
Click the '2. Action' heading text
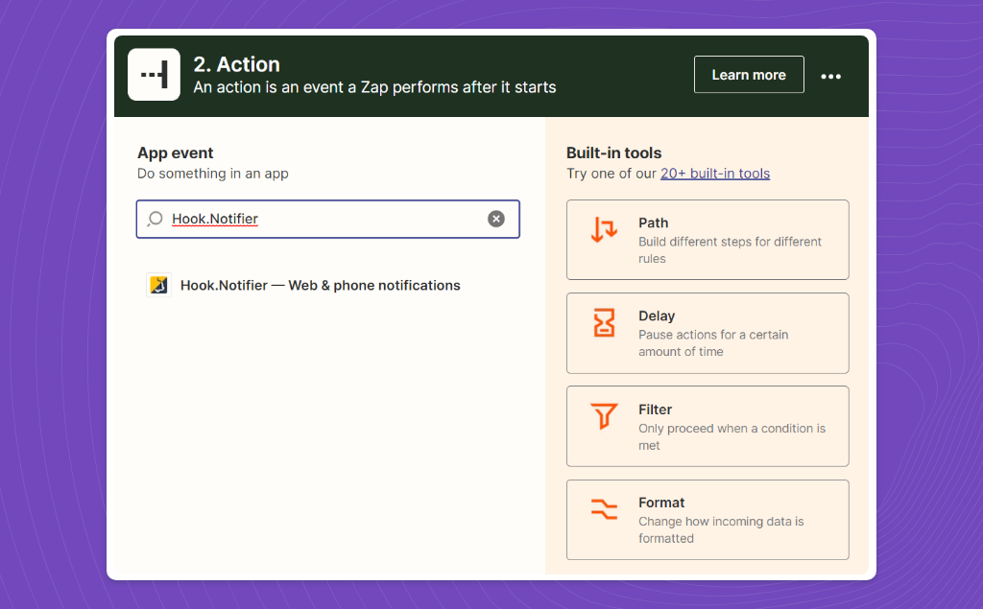point(236,64)
